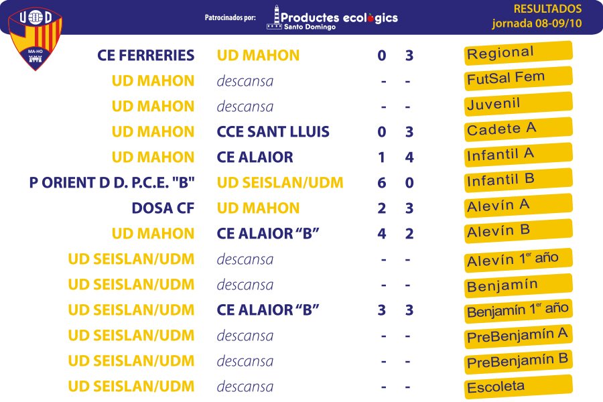This screenshot has width=603, height=402.
Task: Choose the Infantil B yellow label
Action: pos(519,180)
